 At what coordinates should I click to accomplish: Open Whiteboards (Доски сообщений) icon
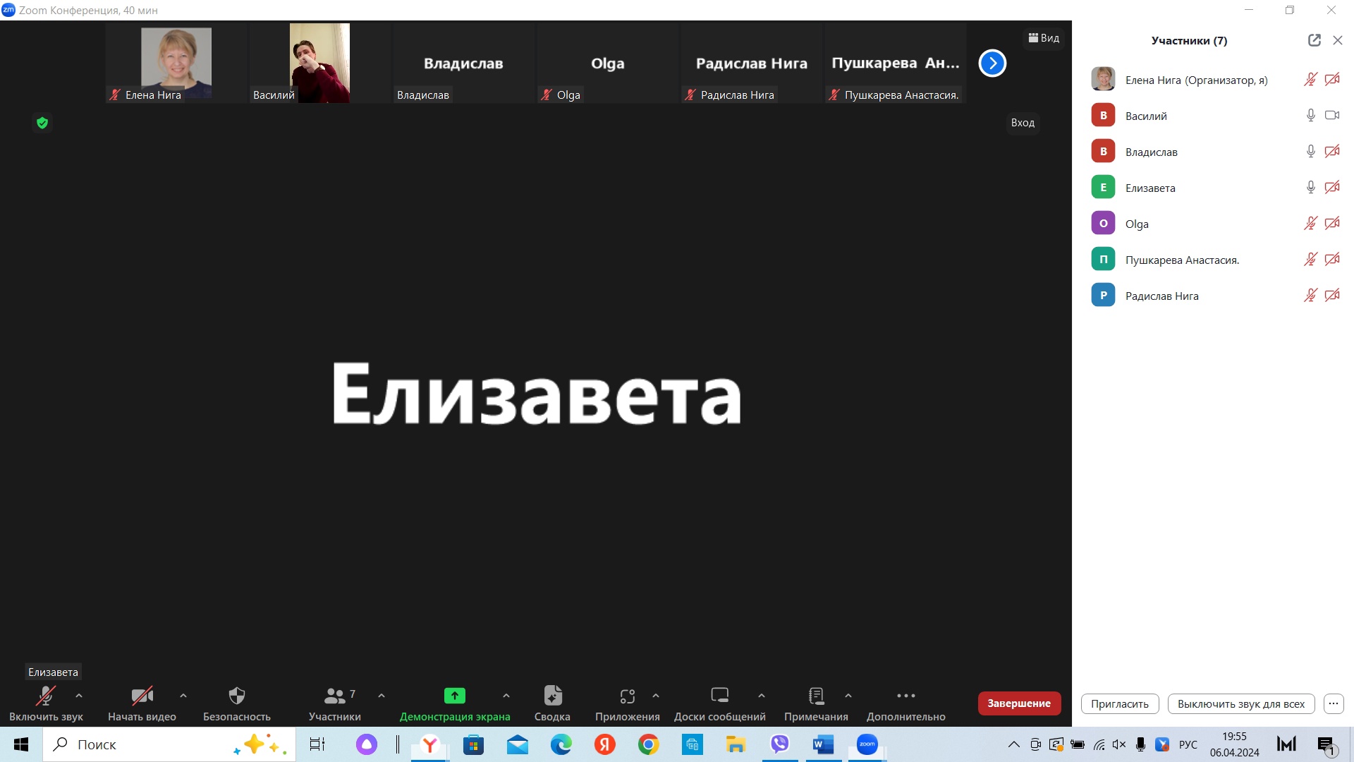point(719,696)
